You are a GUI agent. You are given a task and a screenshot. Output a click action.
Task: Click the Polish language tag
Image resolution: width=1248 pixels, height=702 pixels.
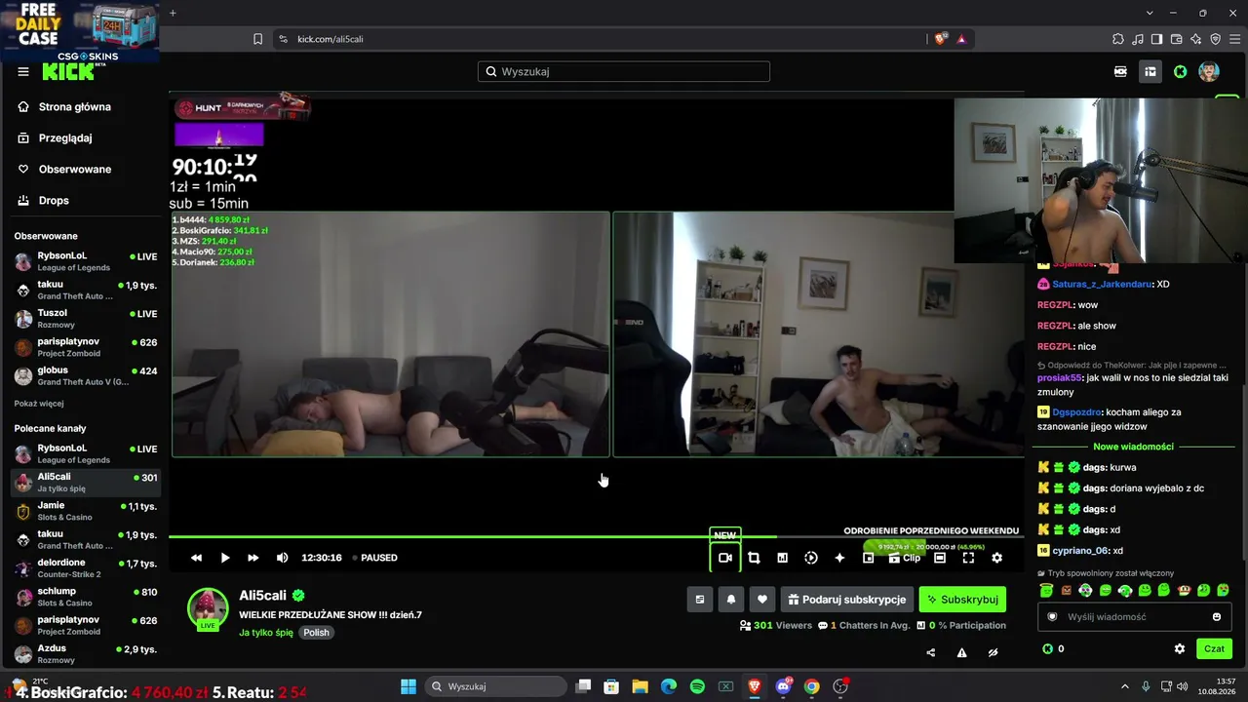(x=316, y=633)
